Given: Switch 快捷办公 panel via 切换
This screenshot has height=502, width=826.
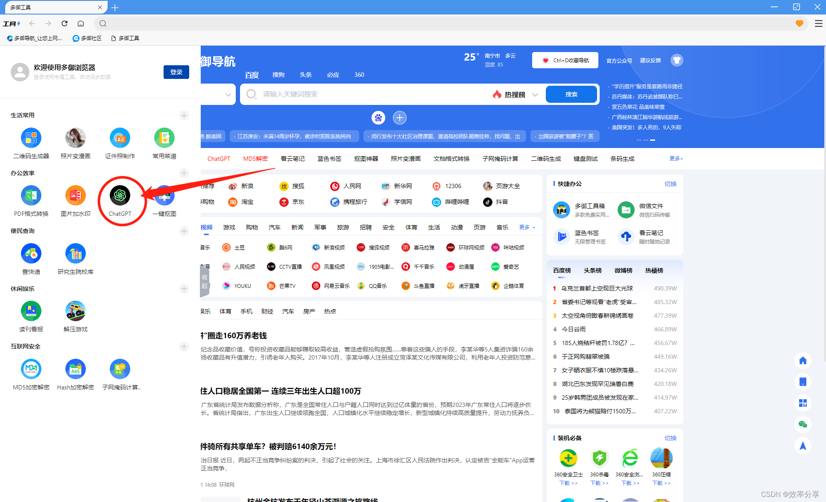Looking at the screenshot, I should point(670,184).
